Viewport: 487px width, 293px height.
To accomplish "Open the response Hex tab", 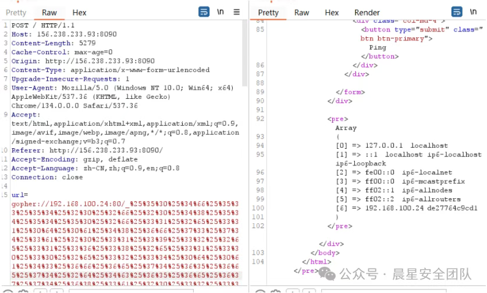I will [x=332, y=12].
